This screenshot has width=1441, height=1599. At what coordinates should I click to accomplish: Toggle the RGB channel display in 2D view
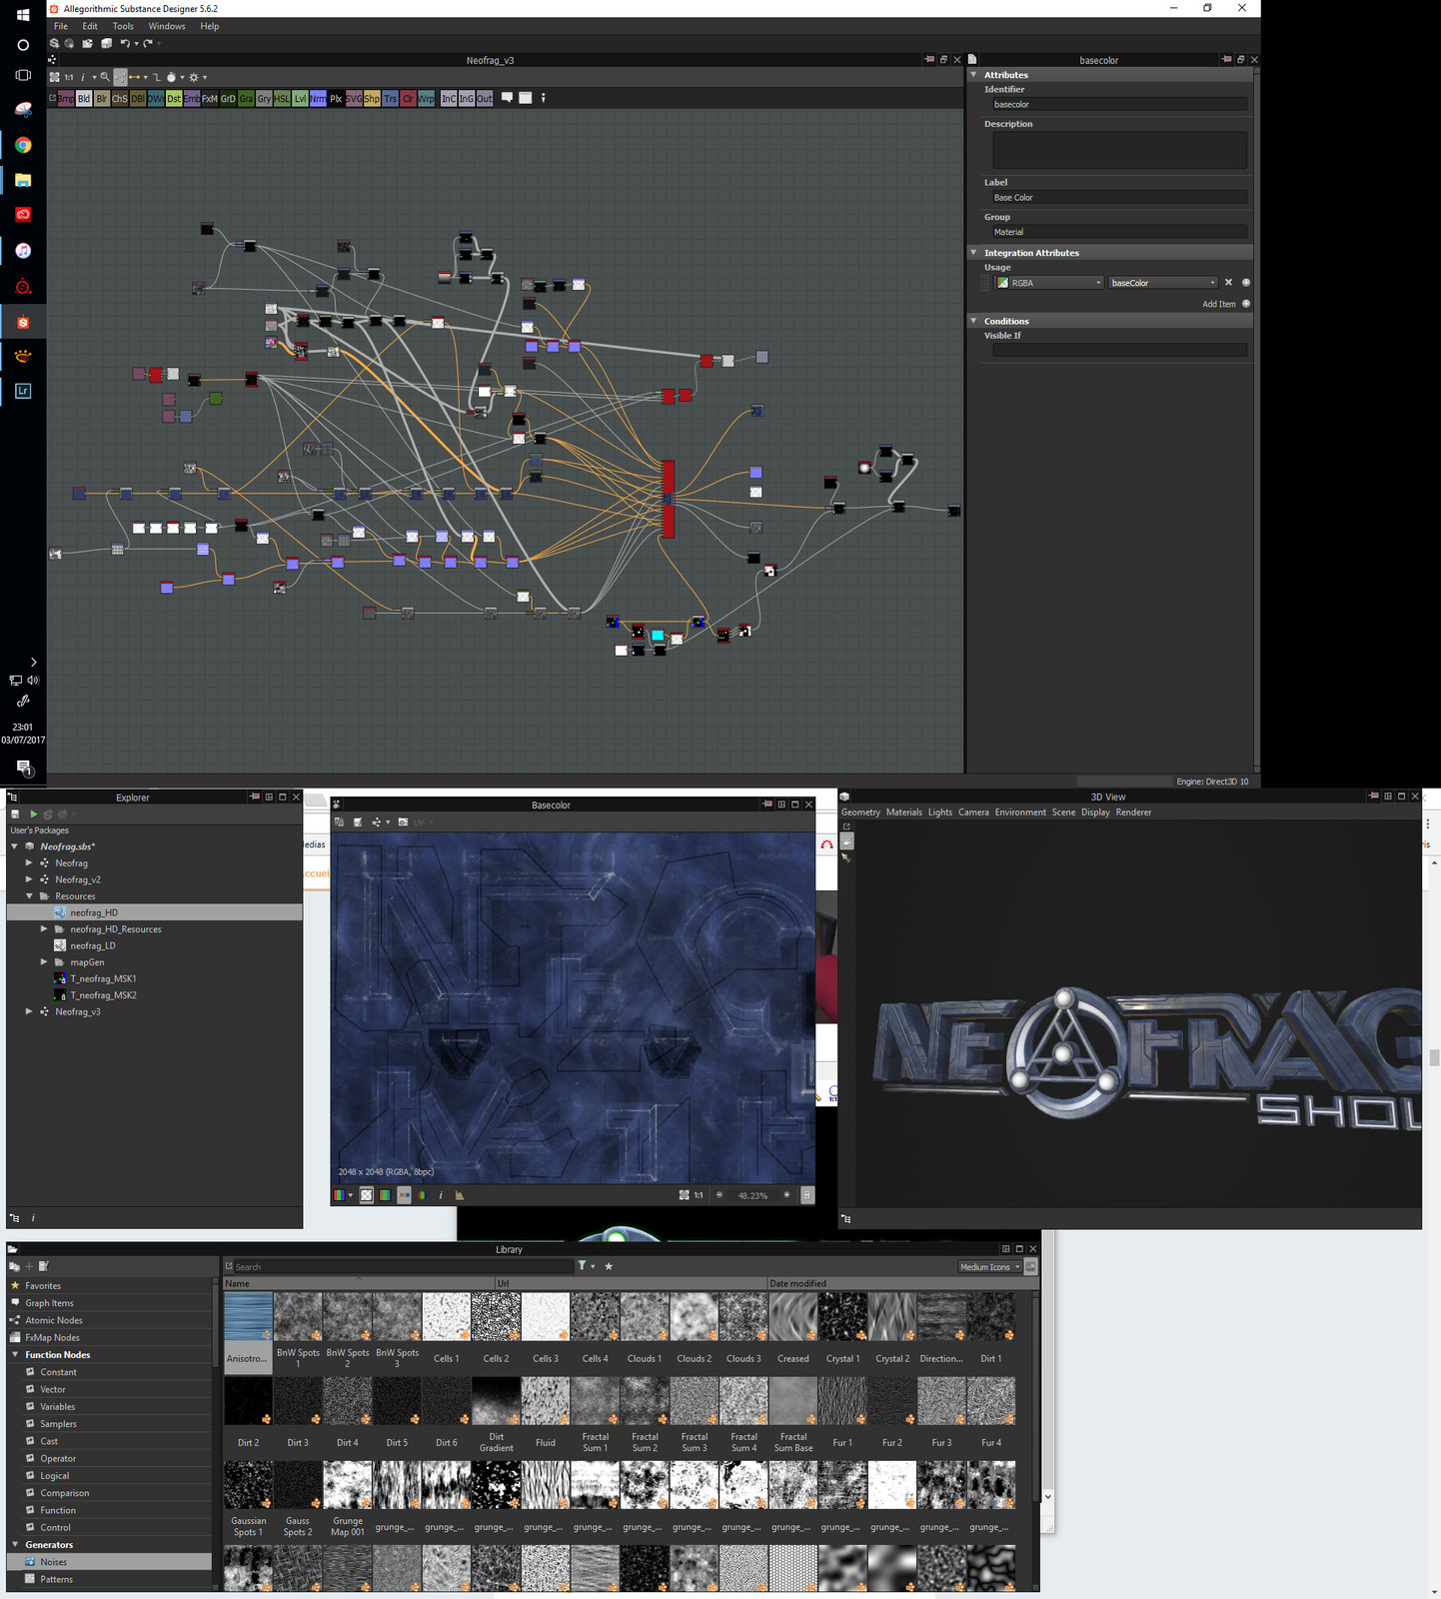point(404,1195)
